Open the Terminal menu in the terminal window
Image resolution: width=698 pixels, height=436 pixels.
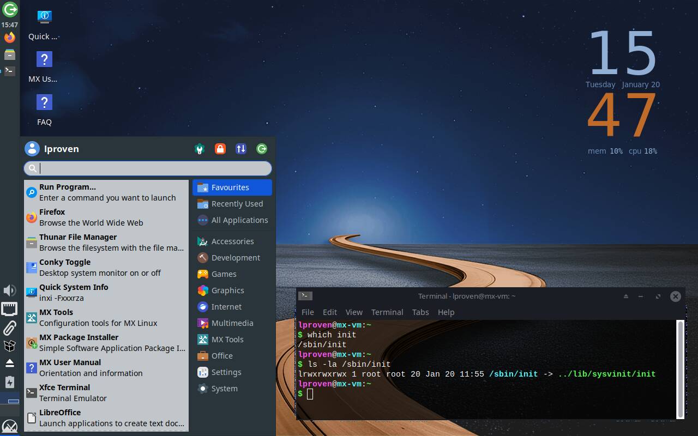(x=387, y=312)
